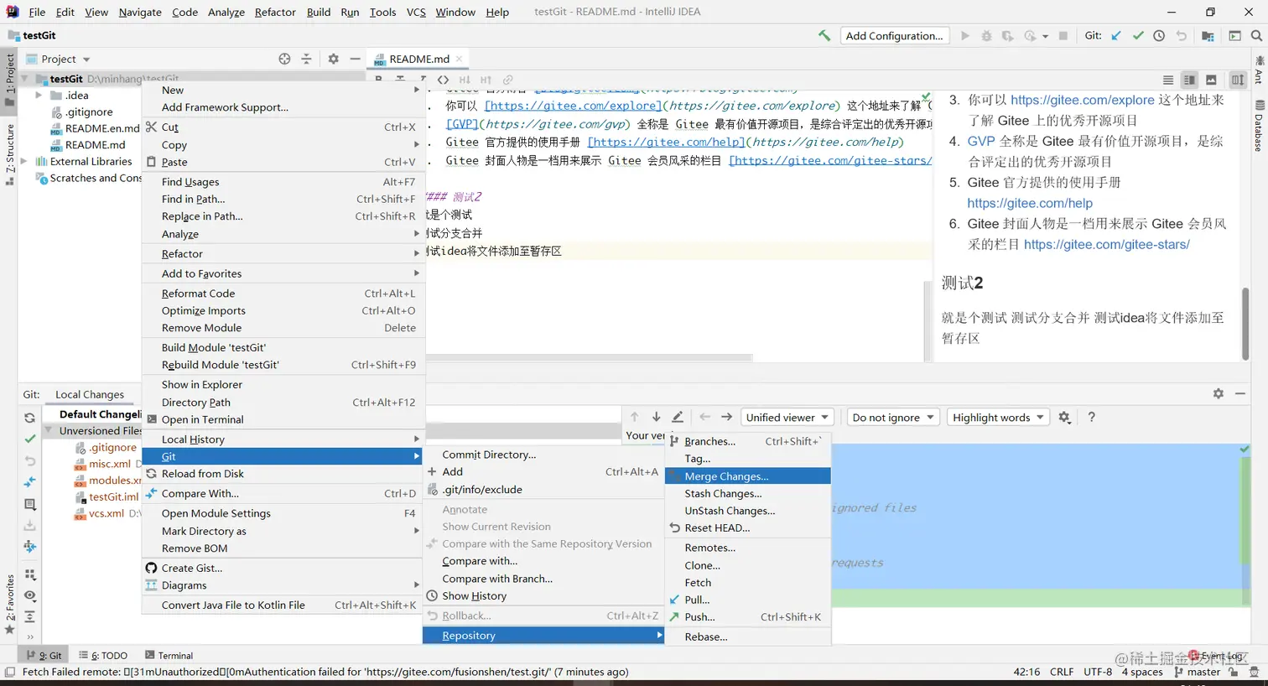Click the insert code icon in Markdown toolbar
The height and width of the screenshot is (686, 1268).
click(443, 80)
